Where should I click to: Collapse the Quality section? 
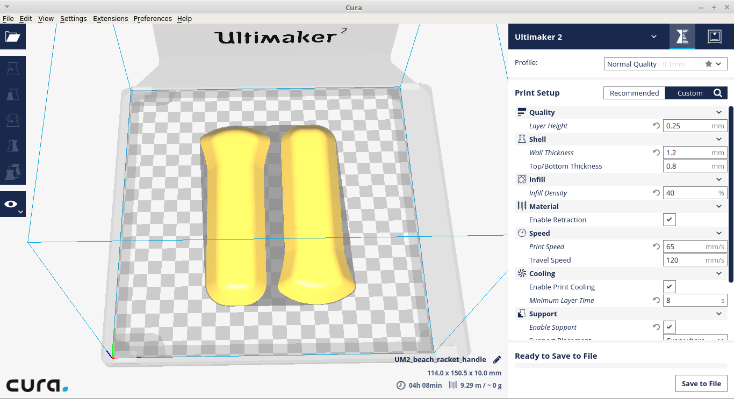coord(719,112)
